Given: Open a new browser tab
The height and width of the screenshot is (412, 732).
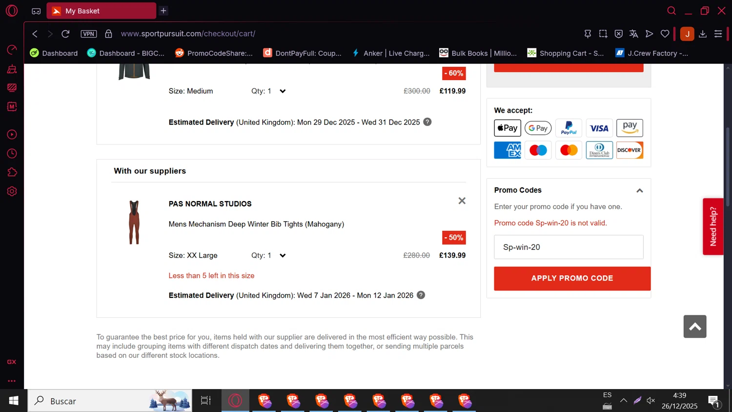Looking at the screenshot, I should point(163,11).
